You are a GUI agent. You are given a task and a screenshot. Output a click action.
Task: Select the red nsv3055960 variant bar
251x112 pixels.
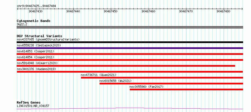[186, 89]
